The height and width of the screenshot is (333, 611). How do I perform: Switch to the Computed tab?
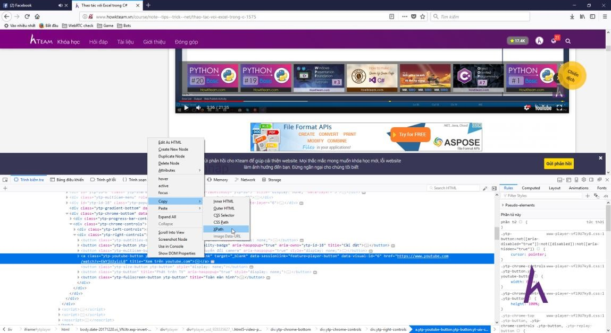click(531, 188)
